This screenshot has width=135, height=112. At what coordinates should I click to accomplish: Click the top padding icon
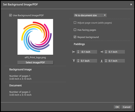[x=74, y=61]
